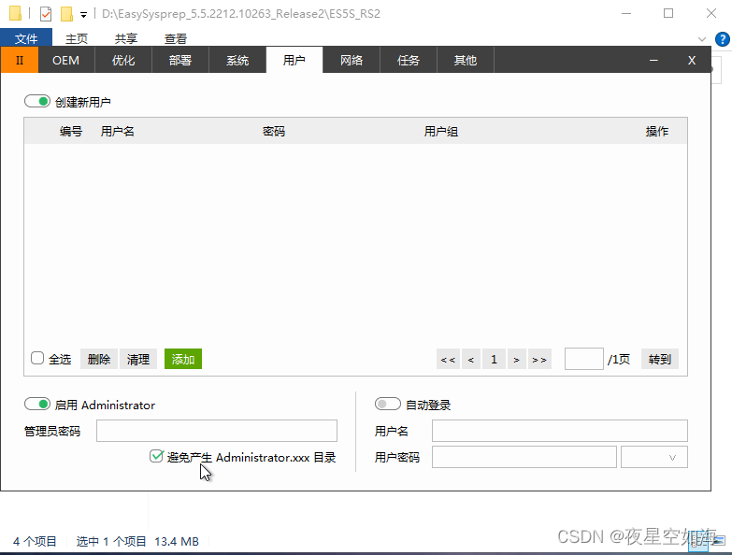732x555 pixels.
Task: Click the 删除 button
Action: pos(99,359)
